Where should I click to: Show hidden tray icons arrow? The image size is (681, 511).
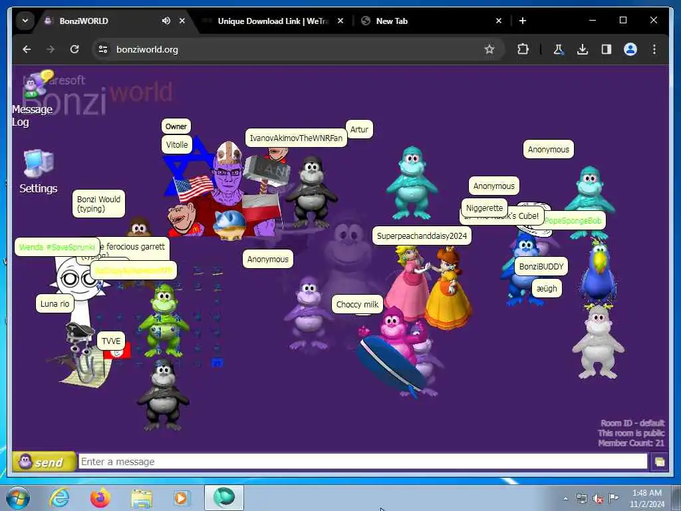(x=565, y=498)
